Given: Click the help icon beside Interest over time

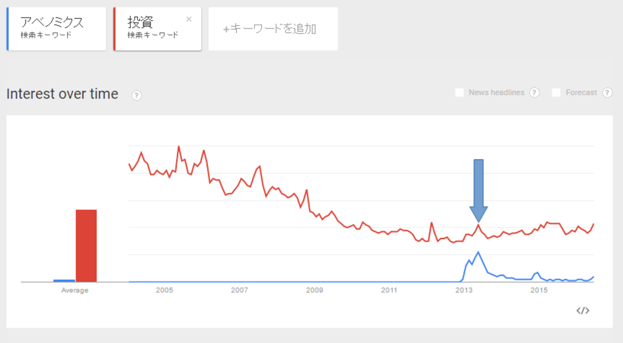Looking at the screenshot, I should coord(137,96).
